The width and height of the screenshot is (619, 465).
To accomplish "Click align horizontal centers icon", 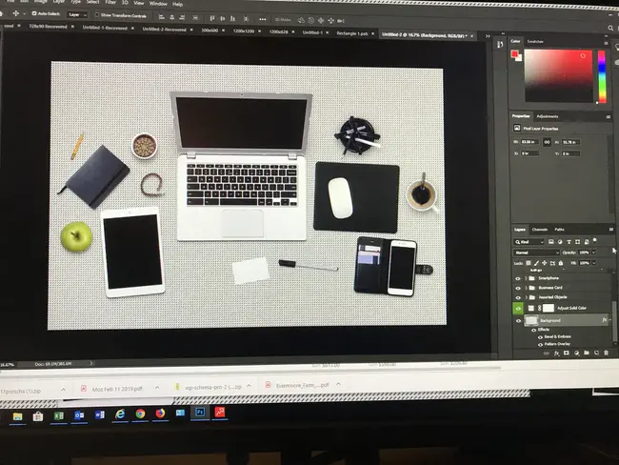I will [171, 17].
